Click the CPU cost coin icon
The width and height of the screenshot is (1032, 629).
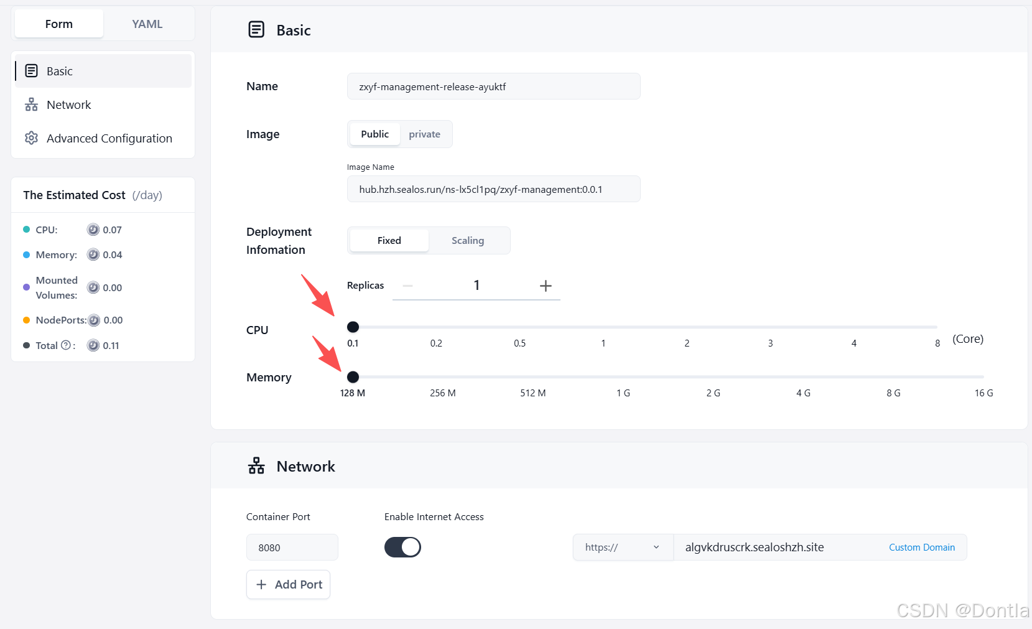click(x=93, y=230)
